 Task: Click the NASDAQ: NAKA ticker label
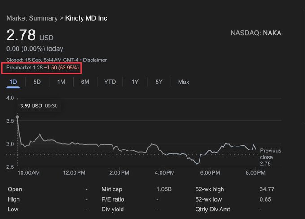point(256,33)
